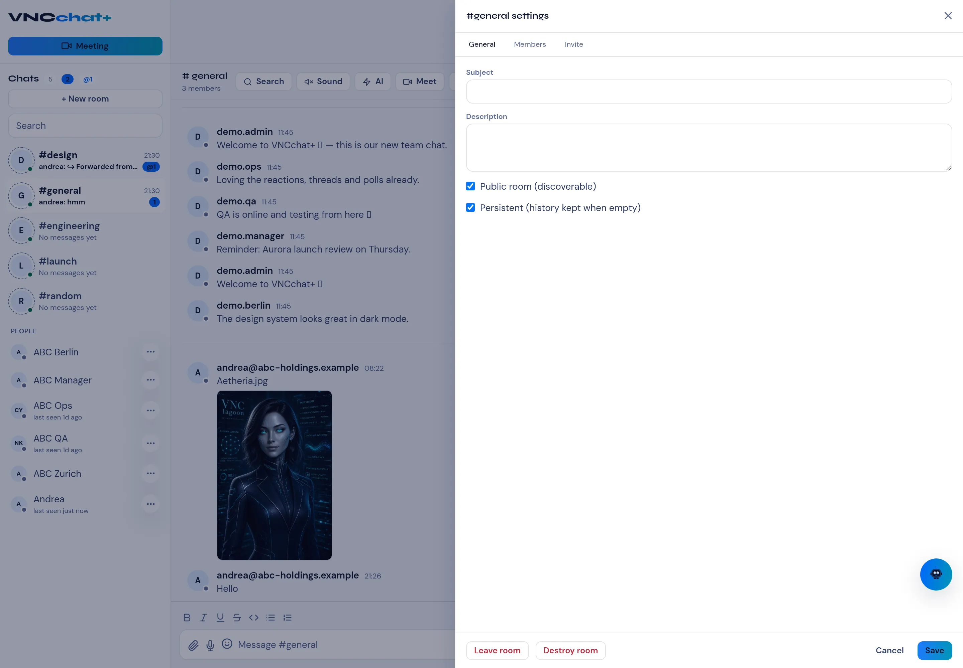The height and width of the screenshot is (668, 963).
Task: Insert code block formatting
Action: [254, 617]
